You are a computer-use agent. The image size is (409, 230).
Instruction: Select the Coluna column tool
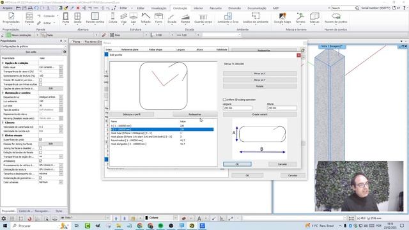tap(112, 18)
